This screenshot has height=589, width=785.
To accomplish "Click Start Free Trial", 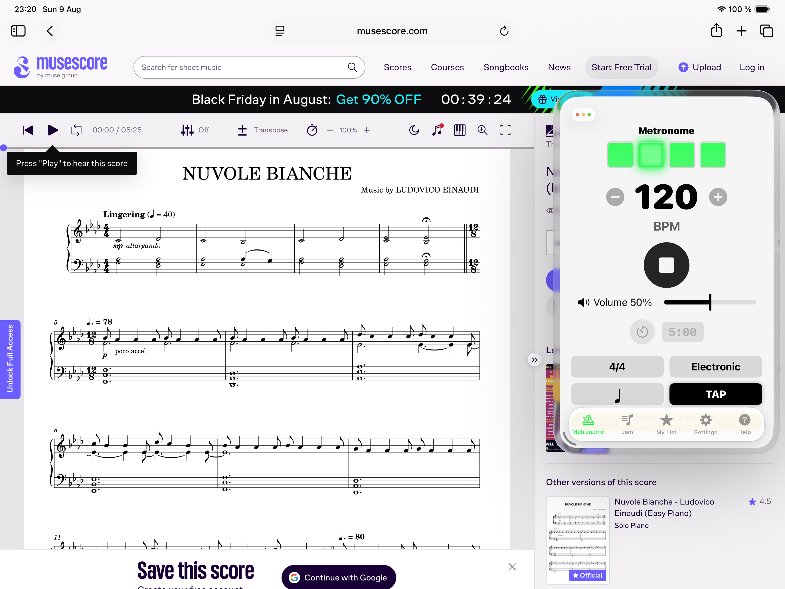I will click(x=621, y=67).
